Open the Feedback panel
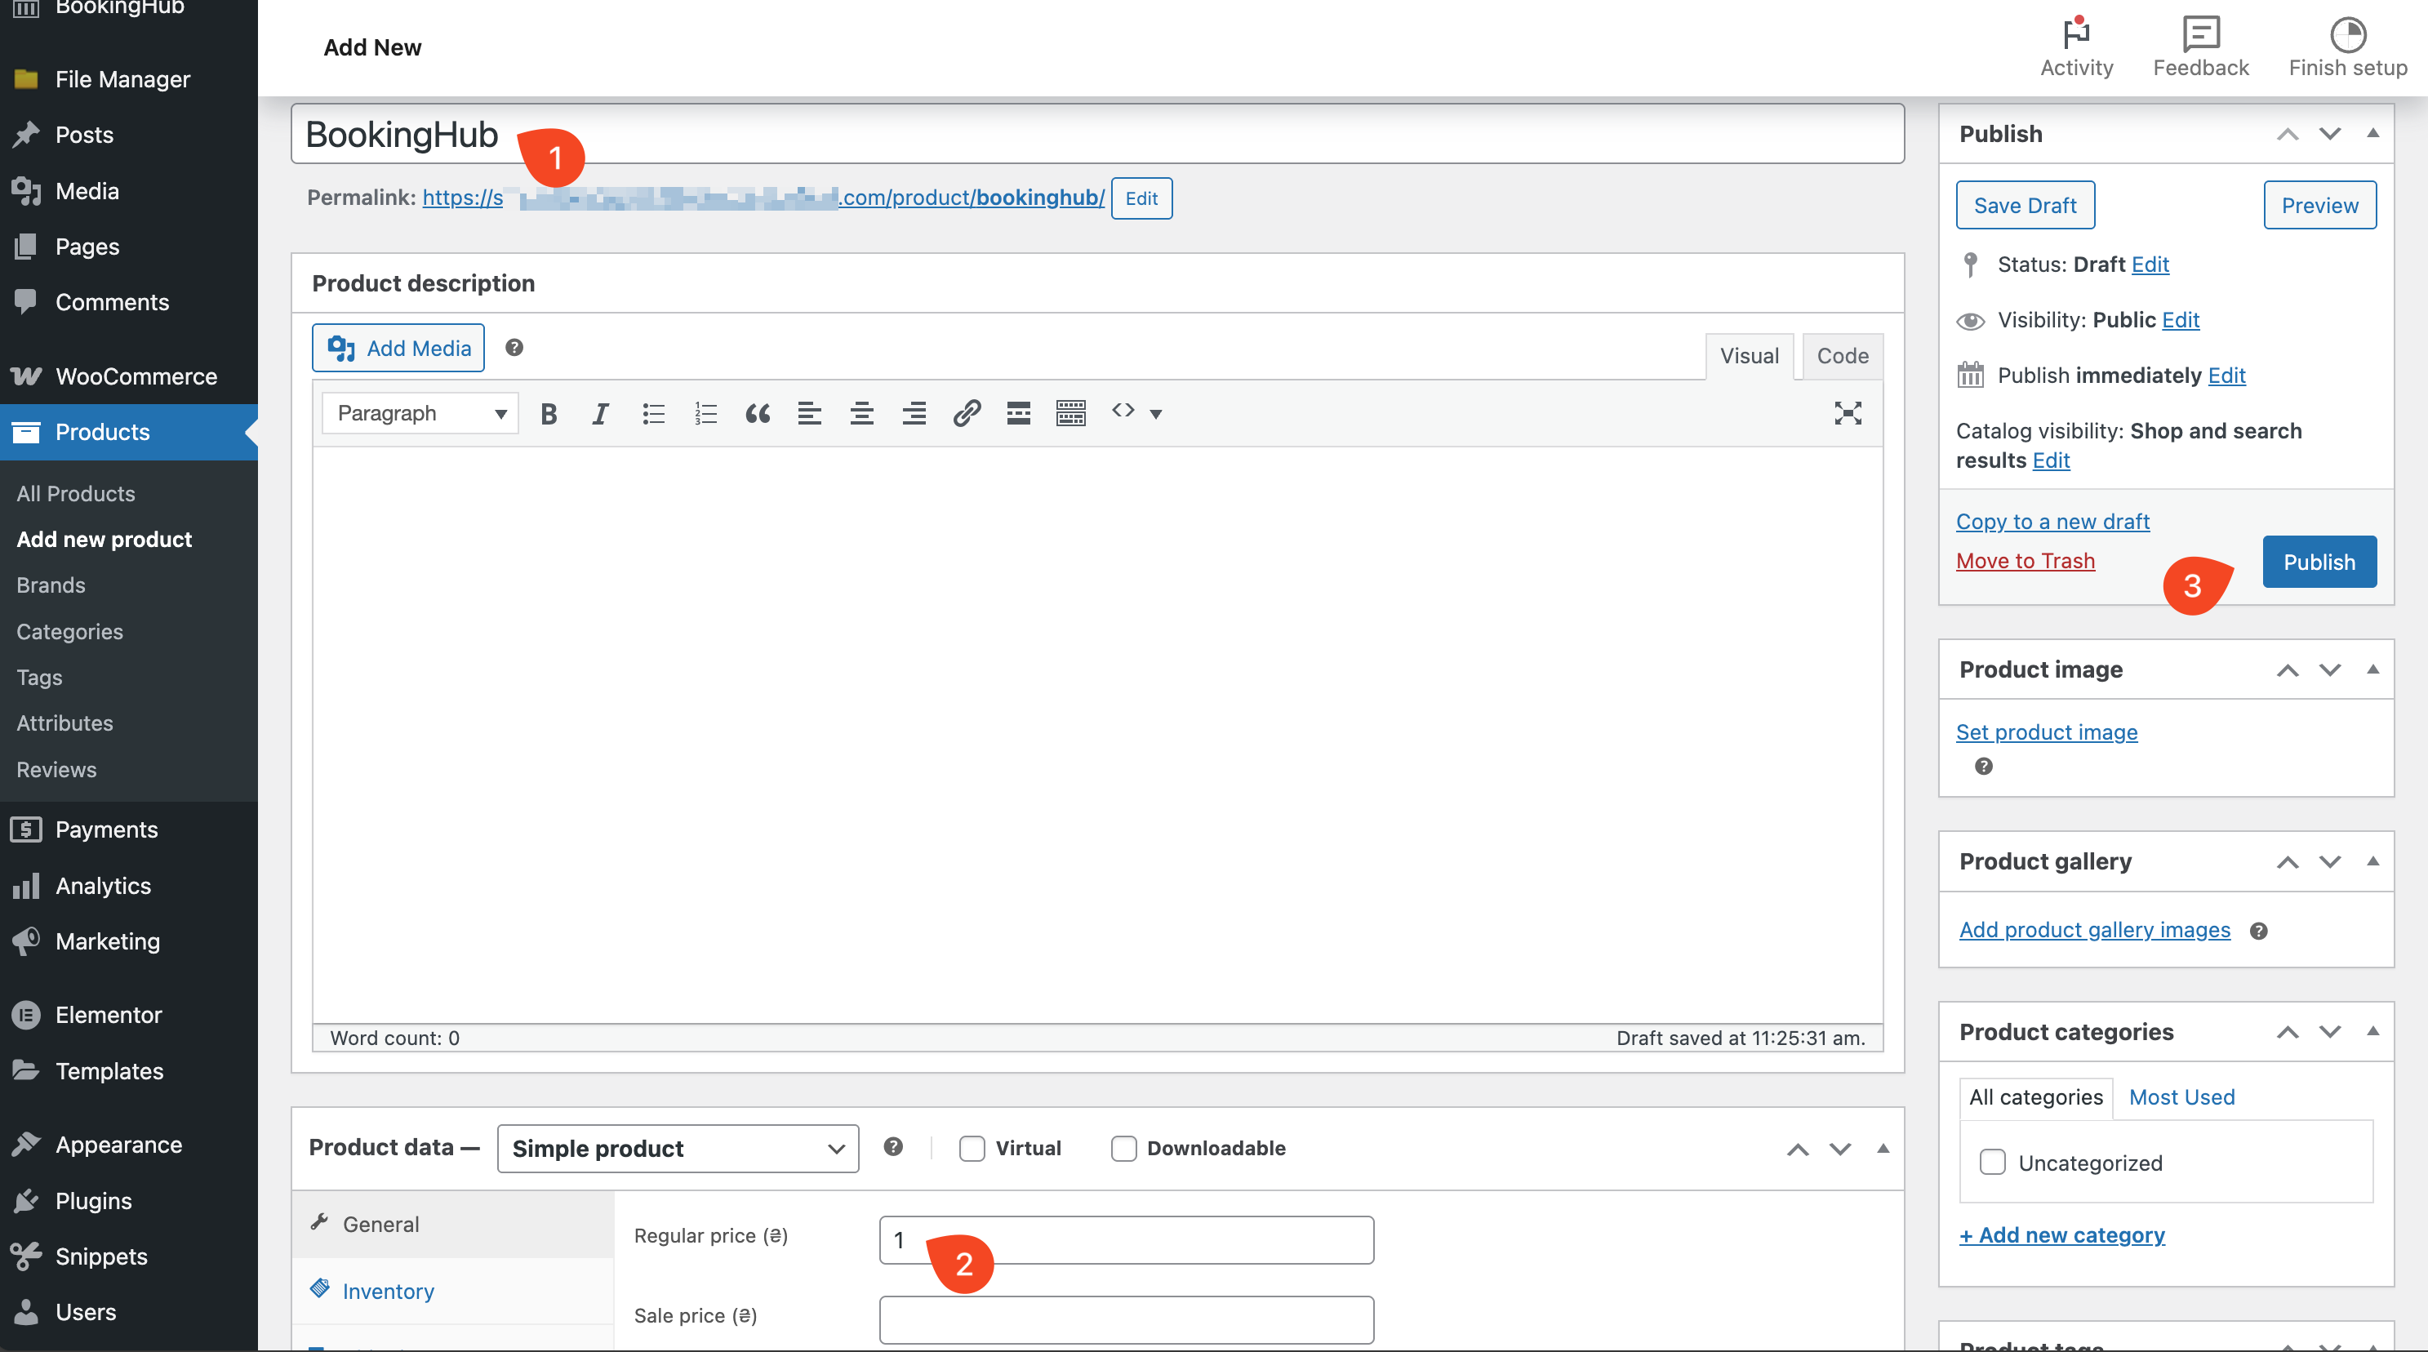 point(2201,47)
